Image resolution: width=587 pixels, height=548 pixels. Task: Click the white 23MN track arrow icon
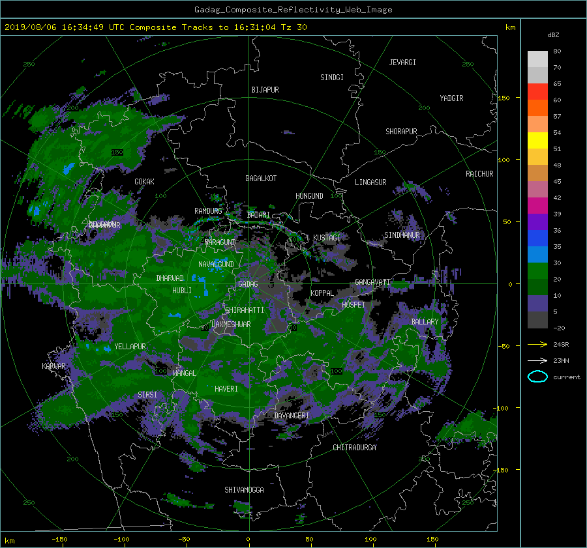click(537, 360)
